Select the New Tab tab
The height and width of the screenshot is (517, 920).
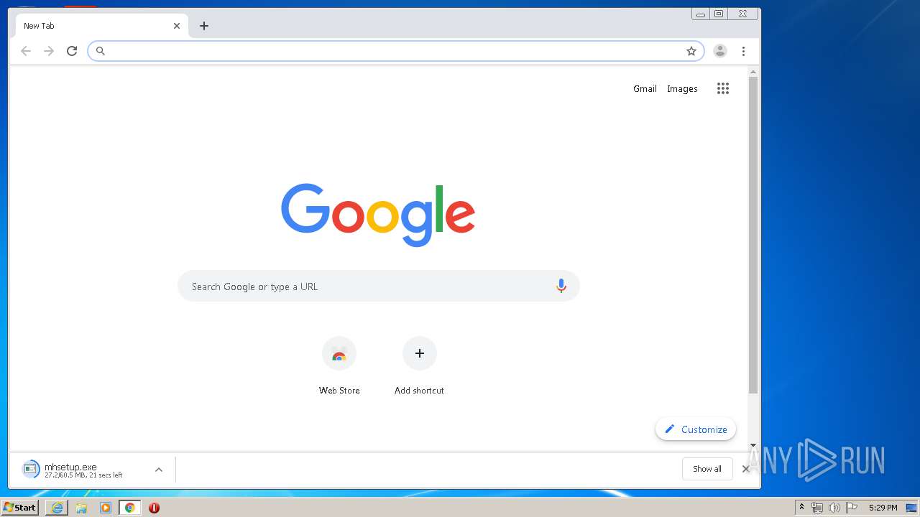(x=102, y=26)
